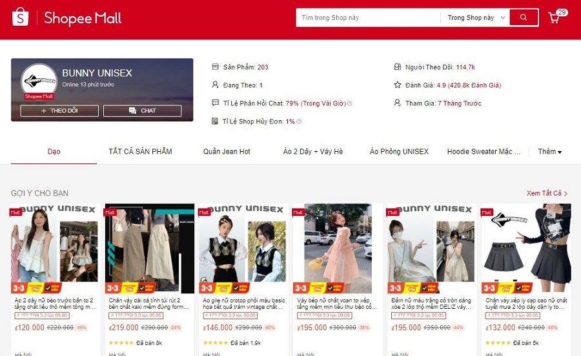This screenshot has width=581, height=356.
Task: Click 'Xem Tất Cả' arrow link
Action: pos(546,193)
